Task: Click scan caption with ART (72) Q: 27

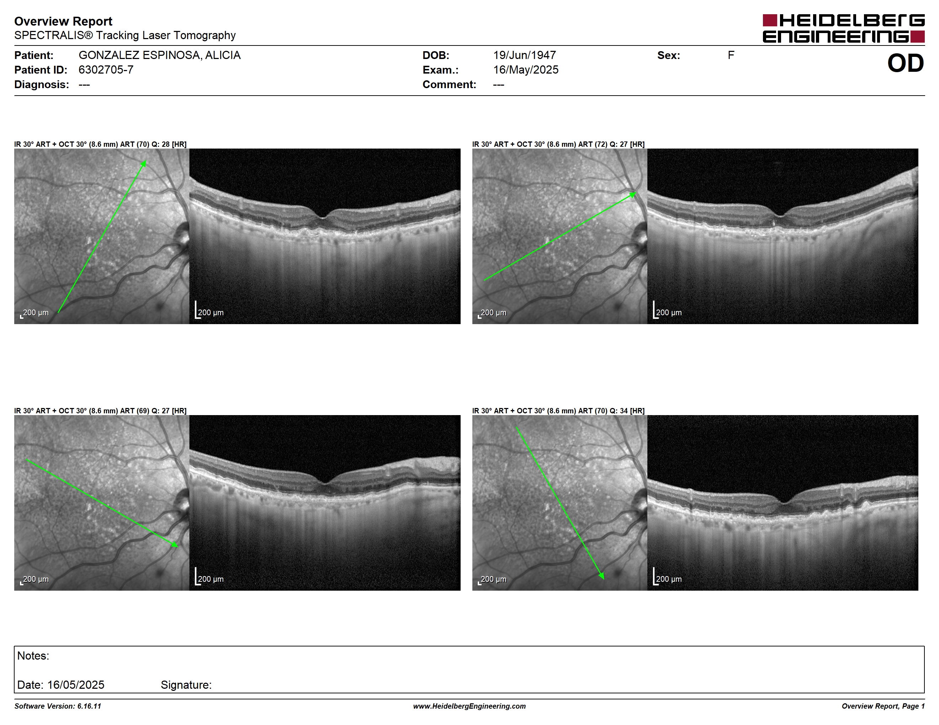Action: [558, 144]
